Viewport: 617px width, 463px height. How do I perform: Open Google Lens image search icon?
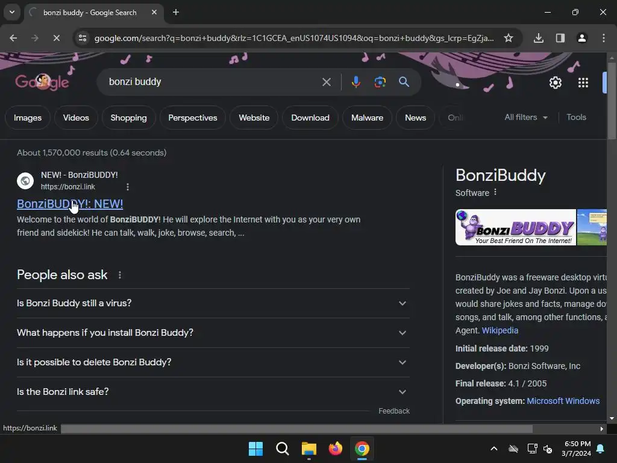(380, 82)
